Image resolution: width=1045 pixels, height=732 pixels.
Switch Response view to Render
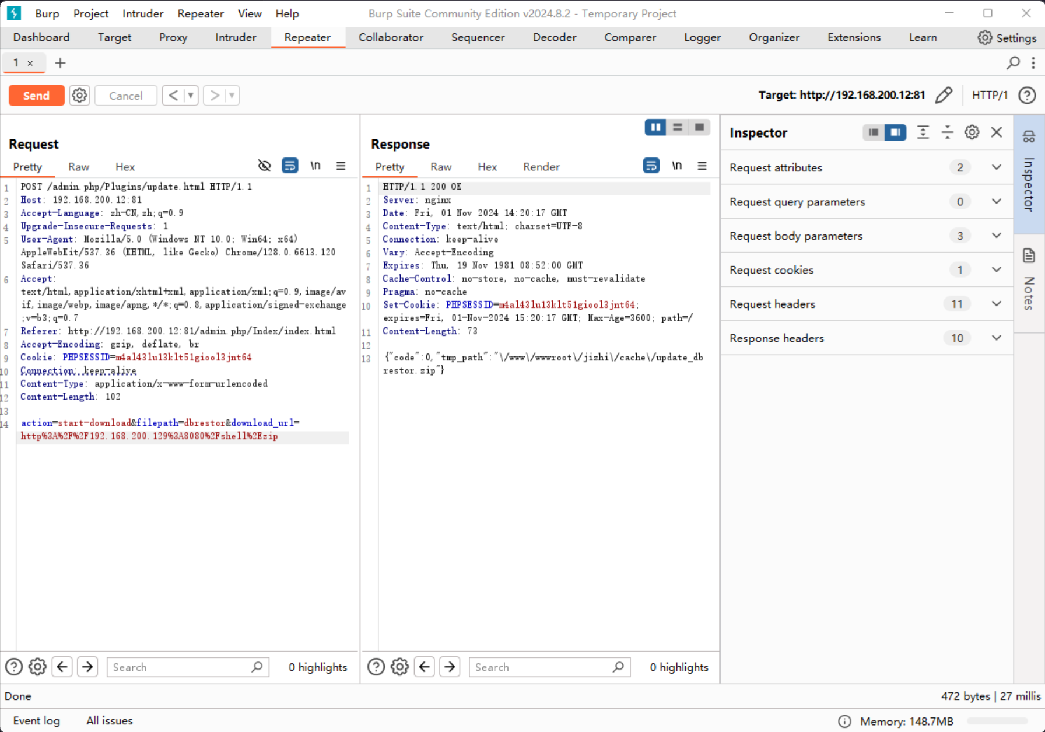pyautogui.click(x=541, y=167)
